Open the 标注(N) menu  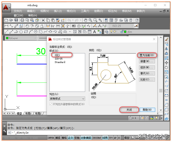pos(112,11)
